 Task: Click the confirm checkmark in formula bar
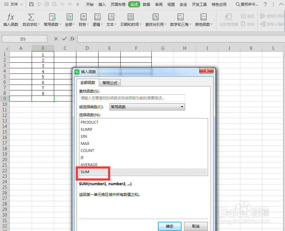tap(64, 39)
